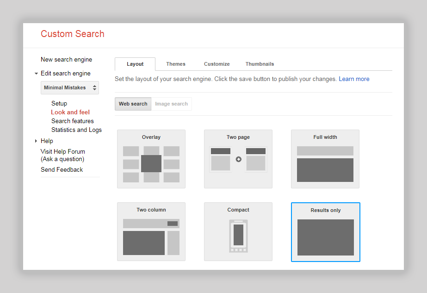Go to Search features settings
The height and width of the screenshot is (293, 427).
[72, 121]
